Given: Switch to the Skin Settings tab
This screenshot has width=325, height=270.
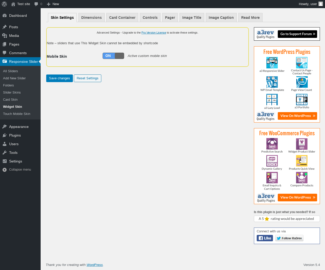Looking at the screenshot, I should 62,18.
